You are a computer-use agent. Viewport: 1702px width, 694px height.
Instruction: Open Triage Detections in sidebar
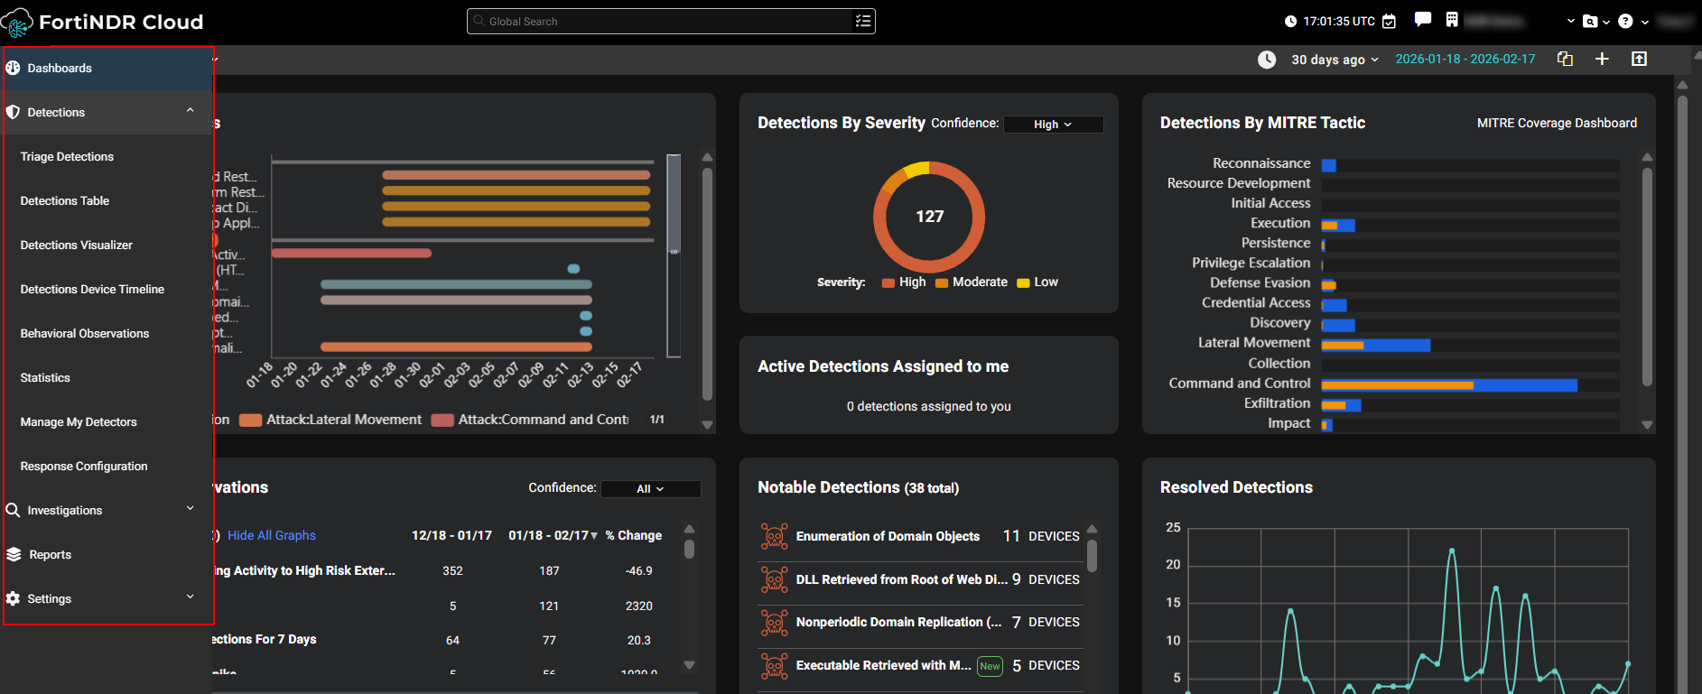pyautogui.click(x=67, y=157)
